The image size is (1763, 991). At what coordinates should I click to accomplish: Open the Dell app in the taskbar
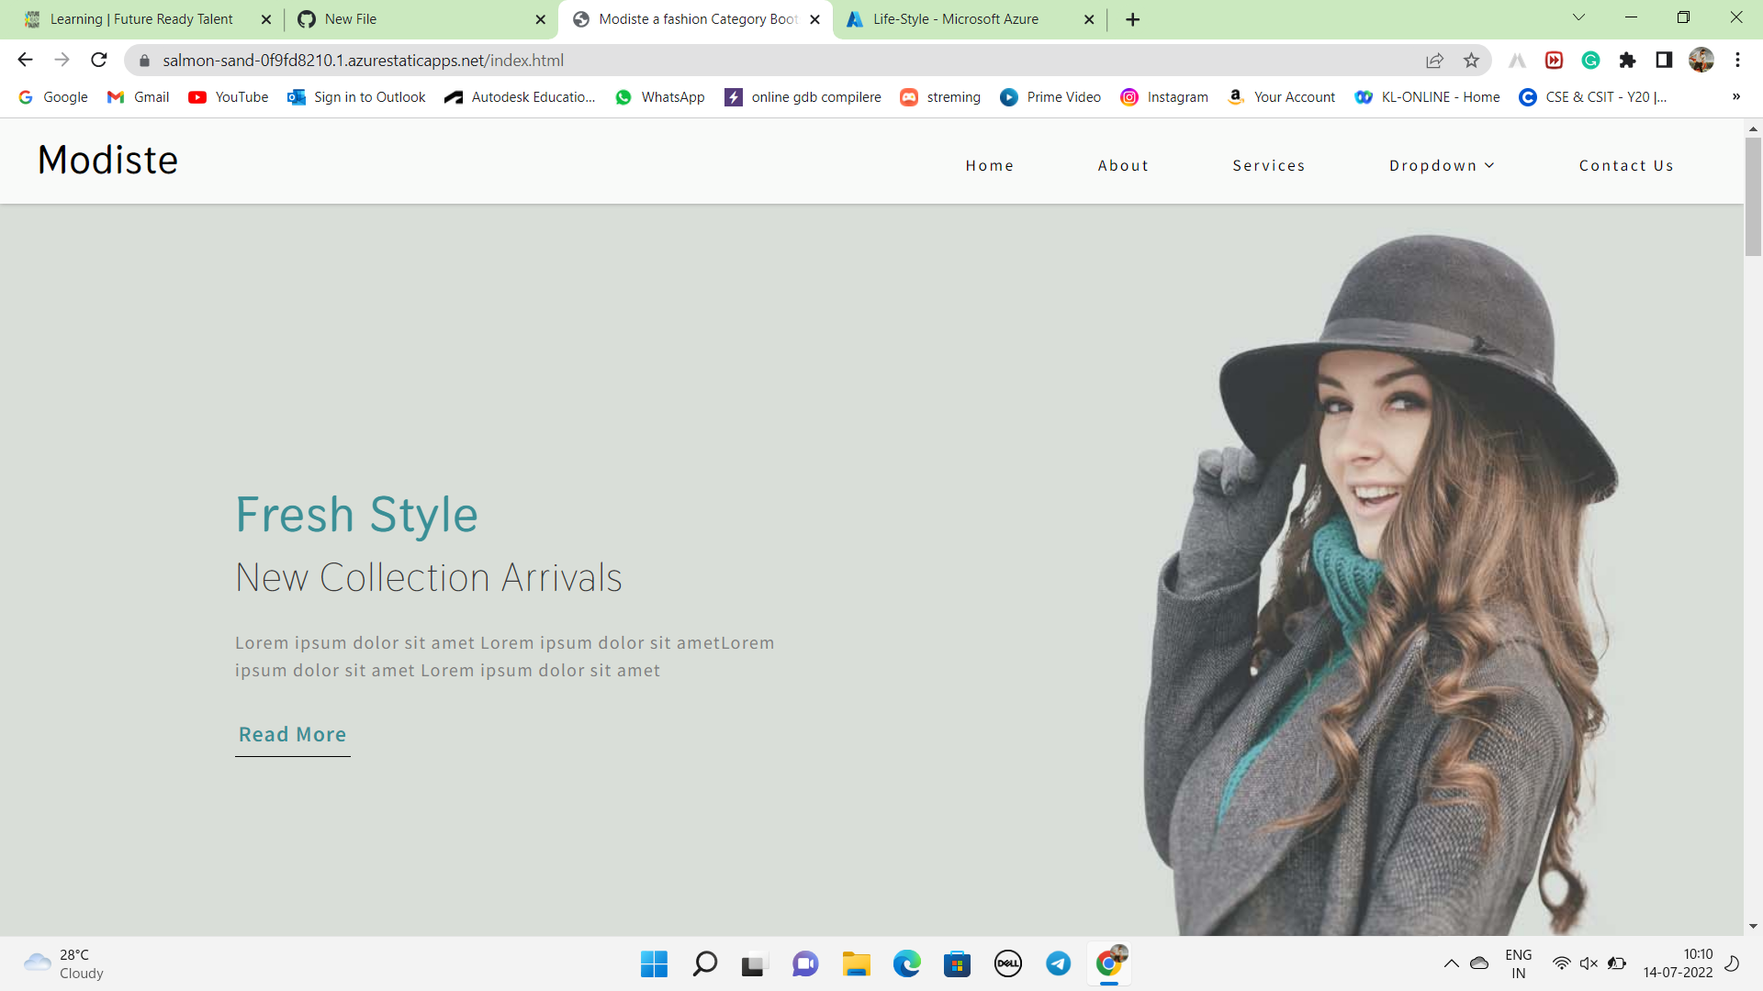pyautogui.click(x=1007, y=963)
